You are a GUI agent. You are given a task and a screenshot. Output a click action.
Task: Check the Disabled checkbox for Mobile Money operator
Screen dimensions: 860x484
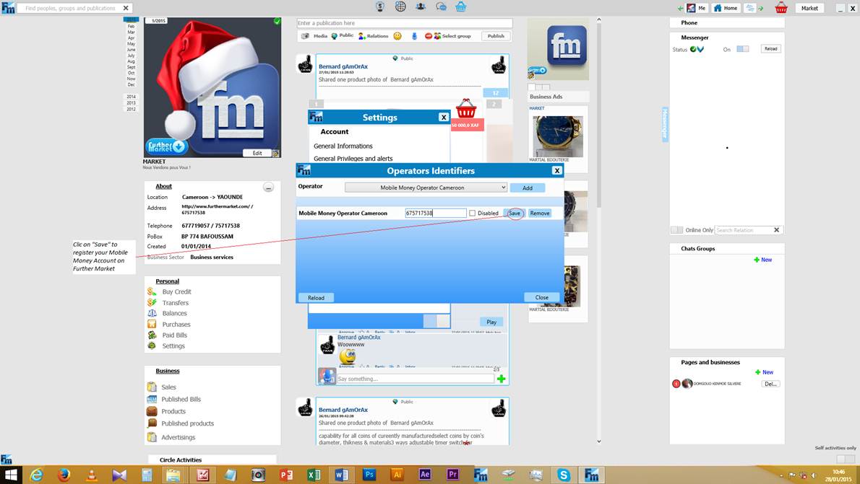(472, 213)
